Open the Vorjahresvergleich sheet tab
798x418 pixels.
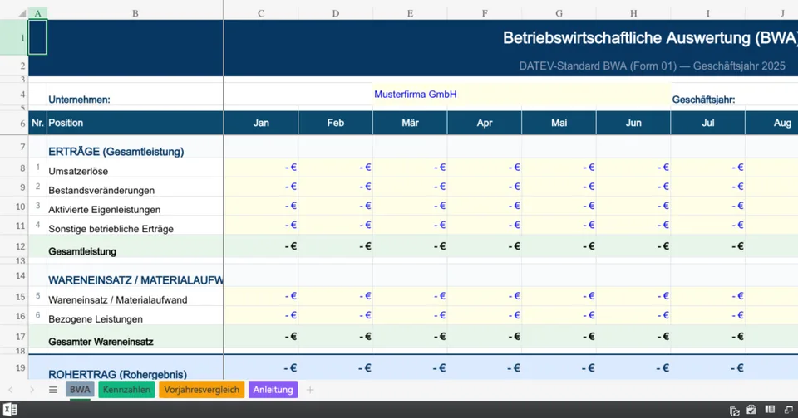(x=201, y=390)
